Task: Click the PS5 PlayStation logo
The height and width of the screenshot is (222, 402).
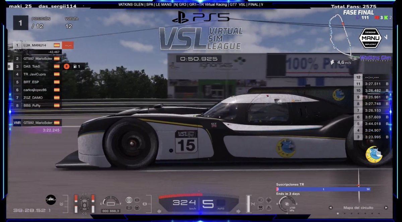Action: (201, 17)
